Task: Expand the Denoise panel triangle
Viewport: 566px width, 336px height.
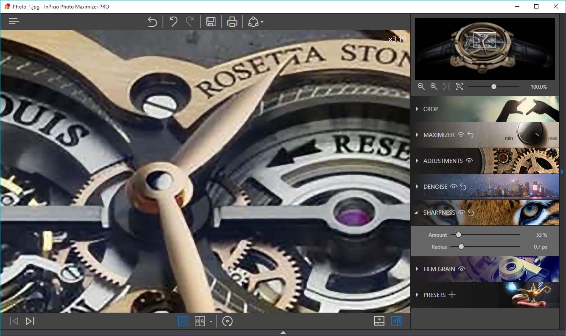Action: pos(417,187)
